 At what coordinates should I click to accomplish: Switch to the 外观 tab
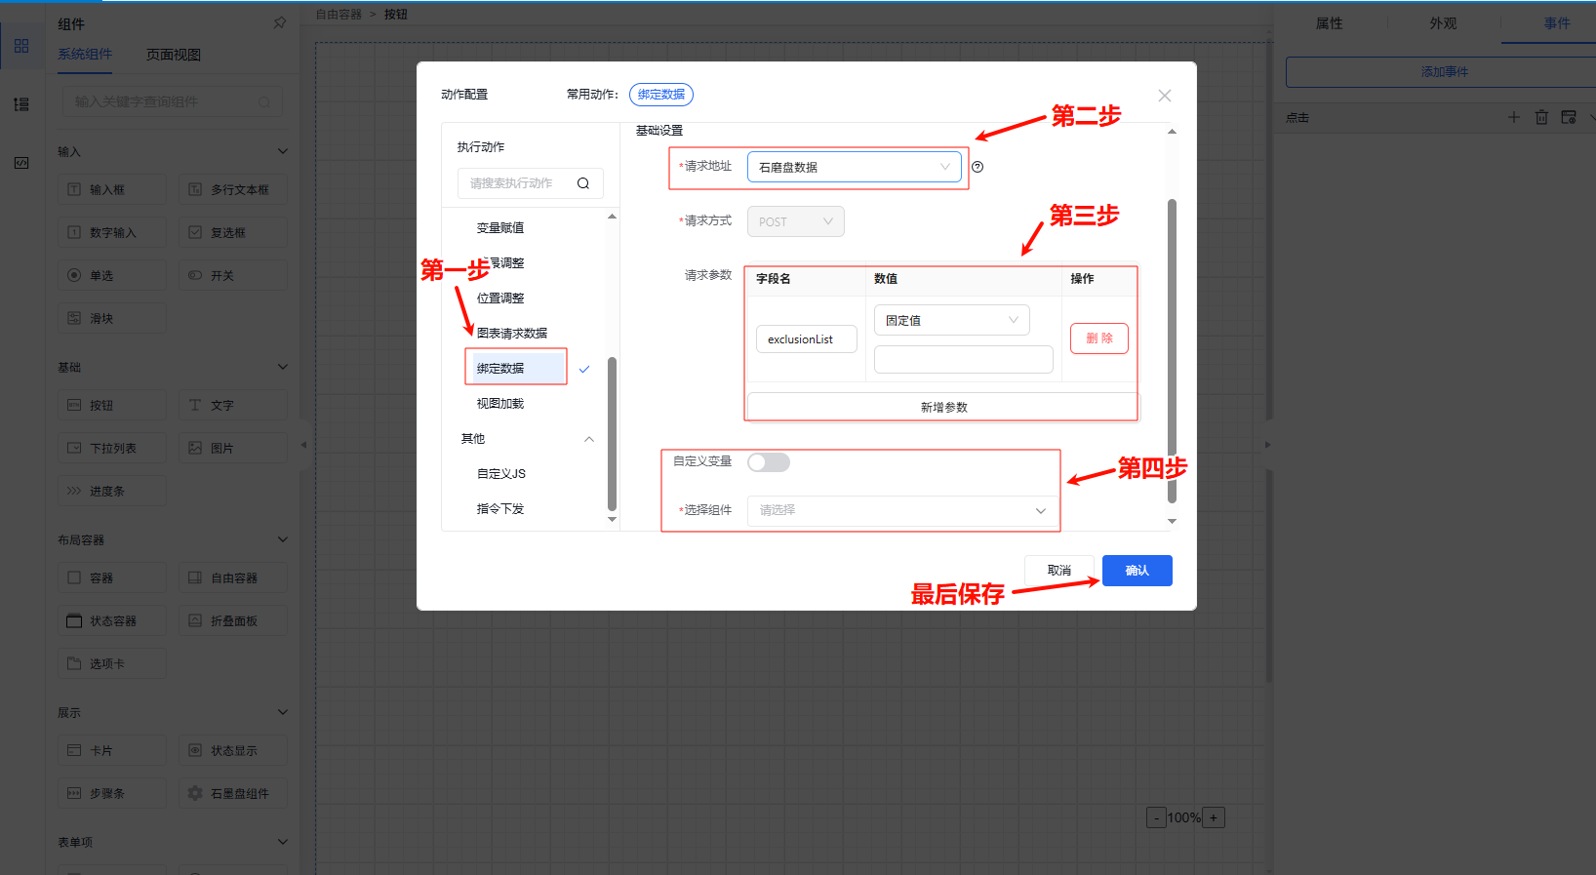click(1444, 23)
